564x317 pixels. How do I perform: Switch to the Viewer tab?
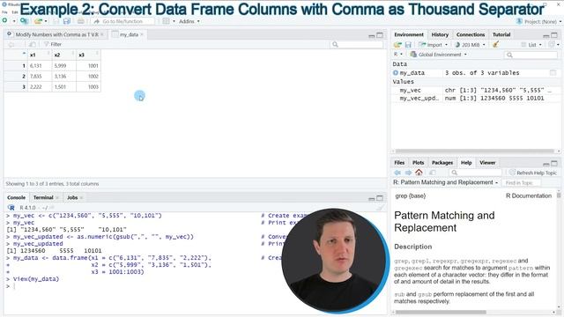487,162
